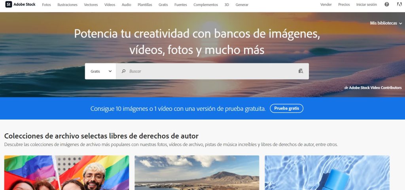Open the Generar section
The height and width of the screenshot is (190, 405).
[x=242, y=5]
